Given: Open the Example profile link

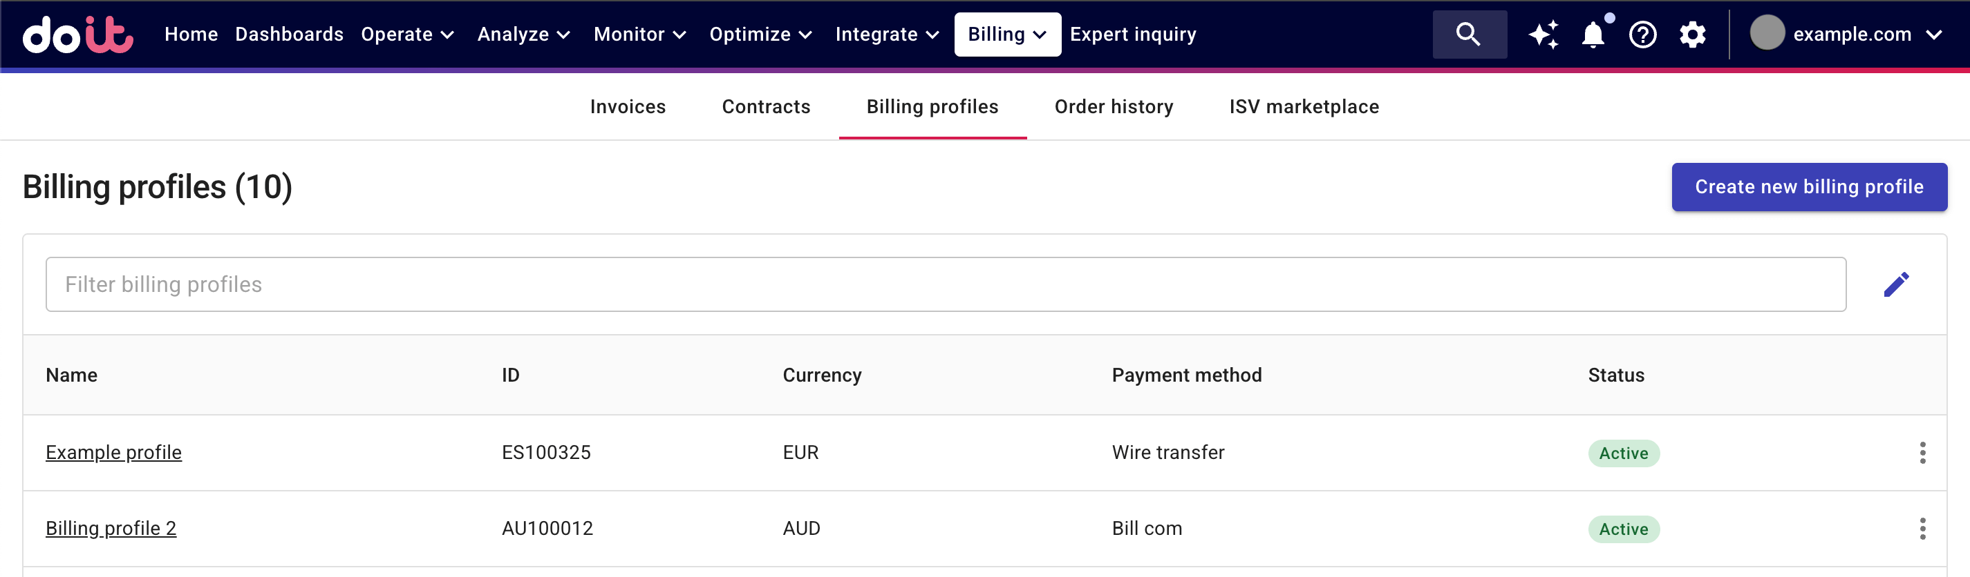Looking at the screenshot, I should tap(113, 452).
